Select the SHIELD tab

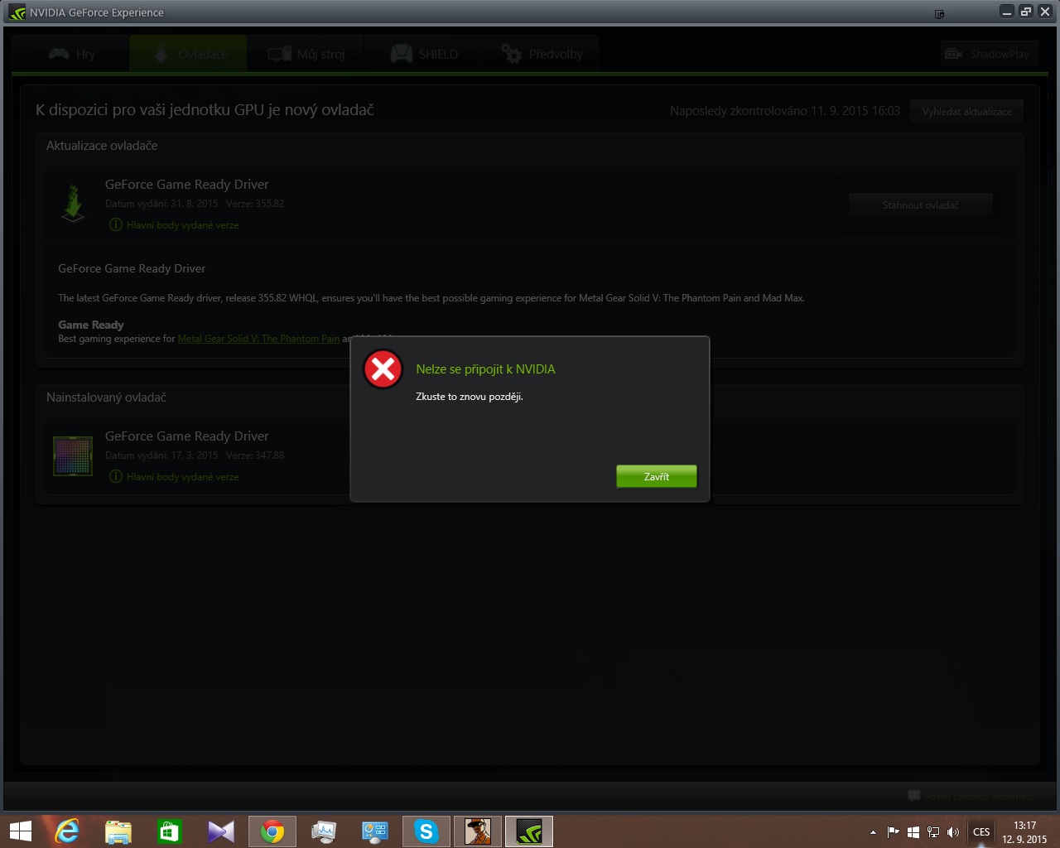[424, 55]
